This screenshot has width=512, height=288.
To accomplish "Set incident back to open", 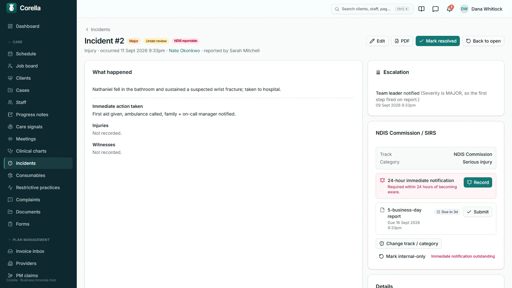I will [x=483, y=41].
